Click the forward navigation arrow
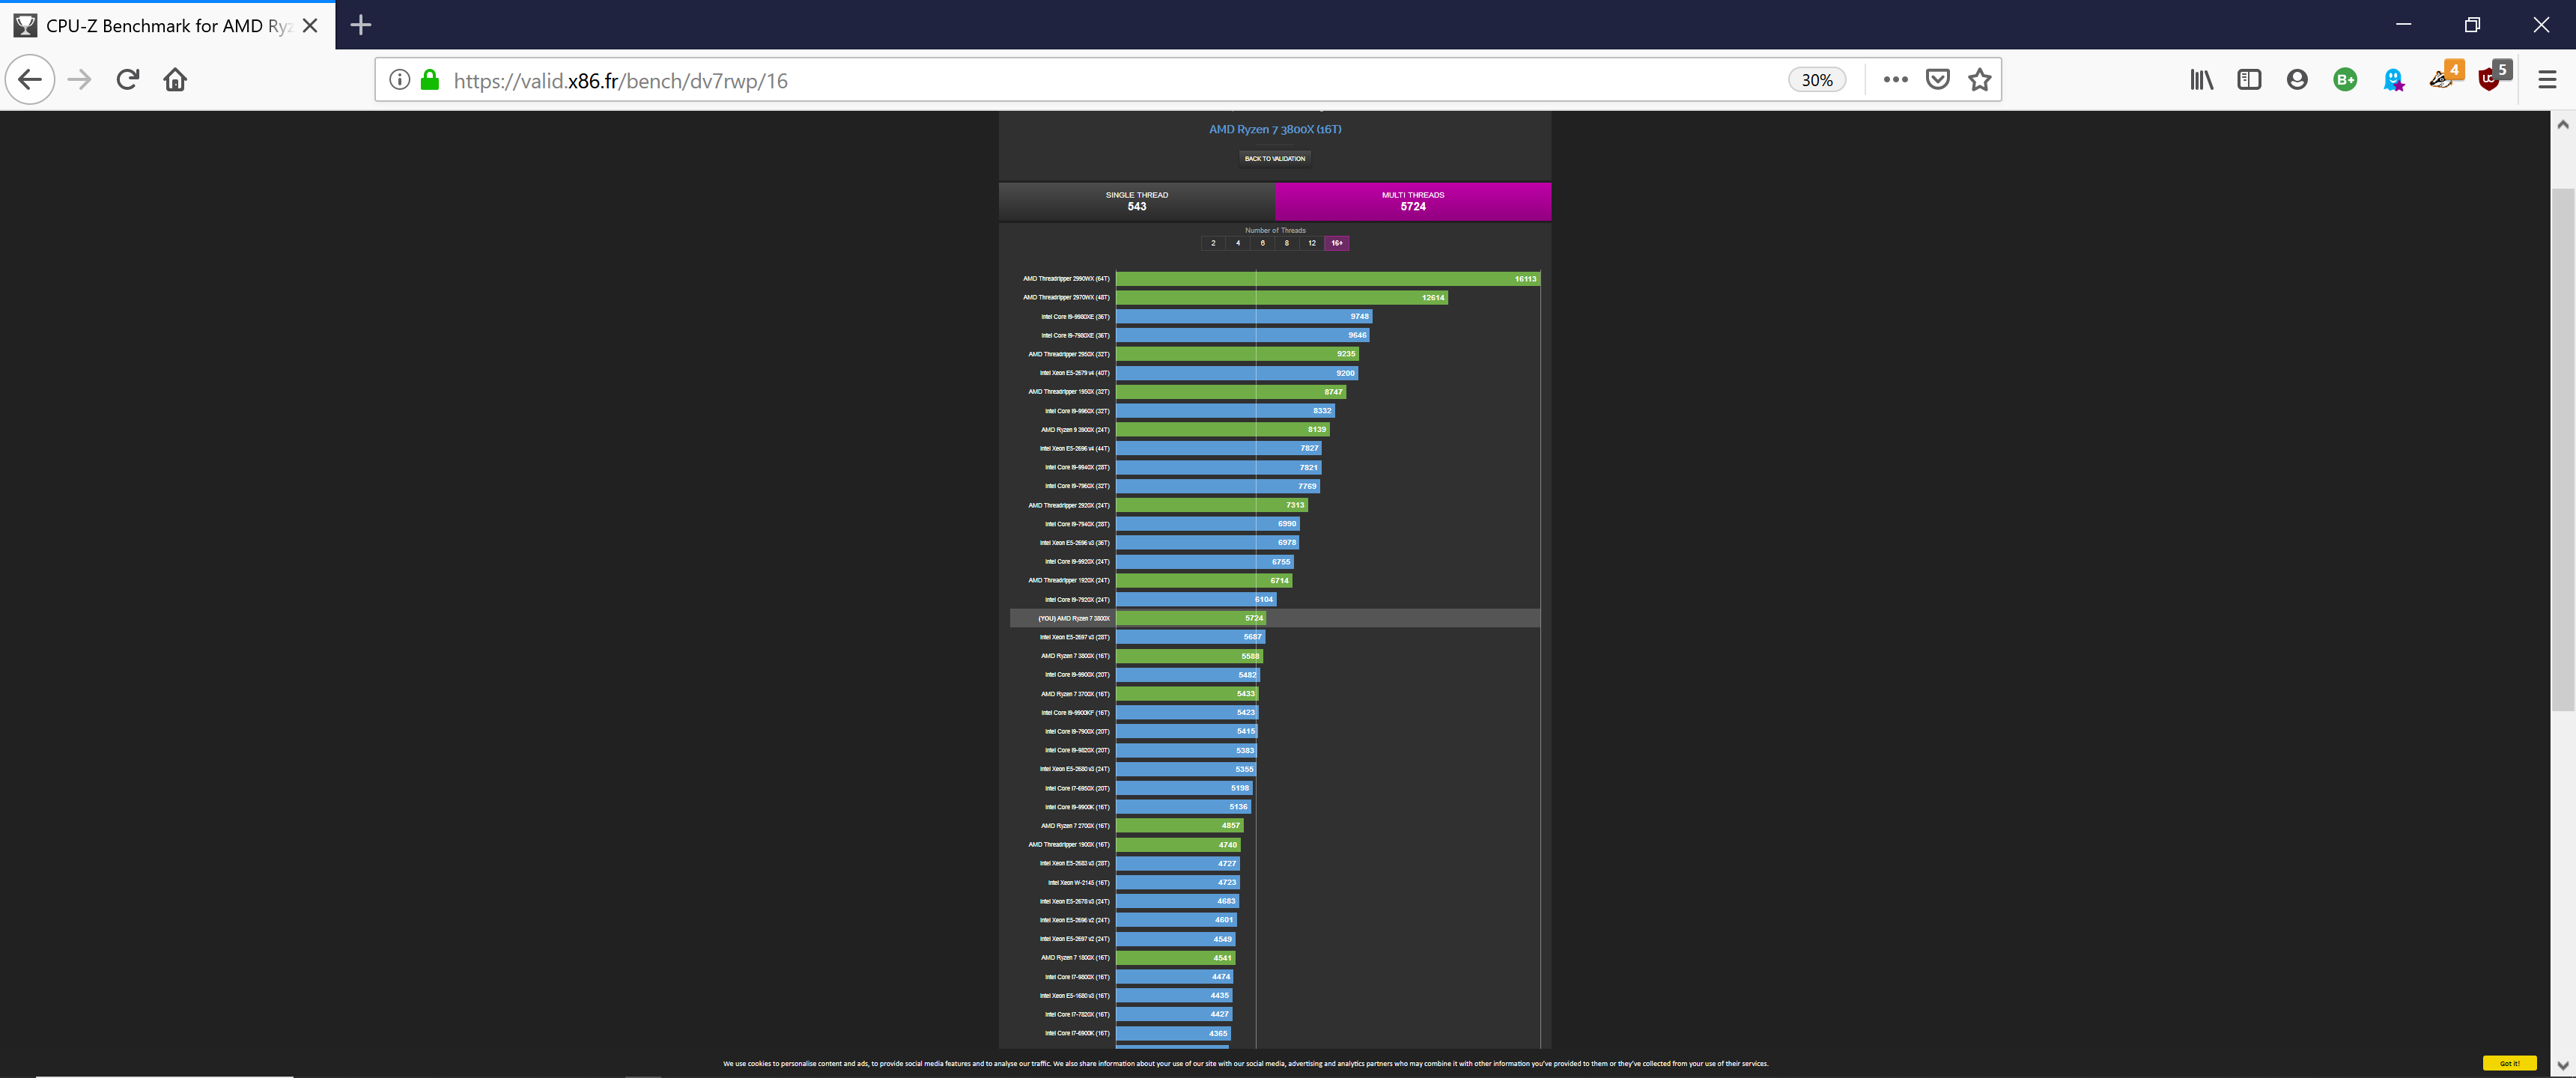2576x1078 pixels. (79, 80)
